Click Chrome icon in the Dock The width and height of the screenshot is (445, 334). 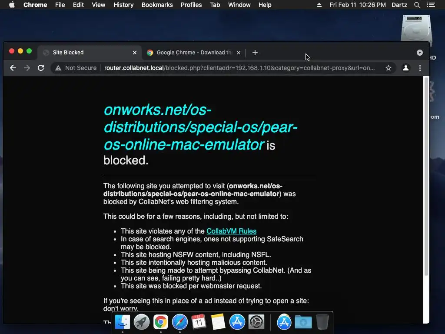tap(161, 322)
